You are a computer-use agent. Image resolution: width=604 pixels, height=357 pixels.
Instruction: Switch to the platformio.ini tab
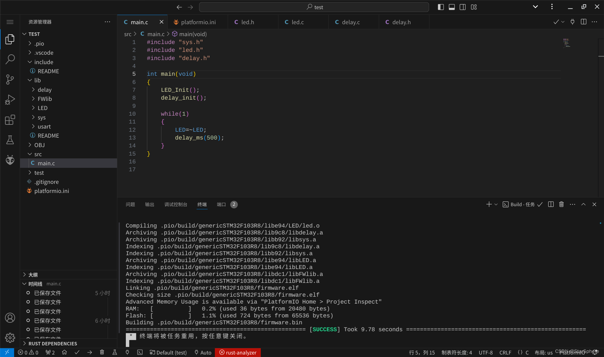(198, 22)
